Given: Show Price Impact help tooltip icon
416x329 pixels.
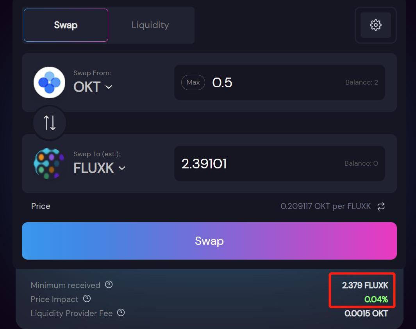Looking at the screenshot, I should pyautogui.click(x=87, y=299).
